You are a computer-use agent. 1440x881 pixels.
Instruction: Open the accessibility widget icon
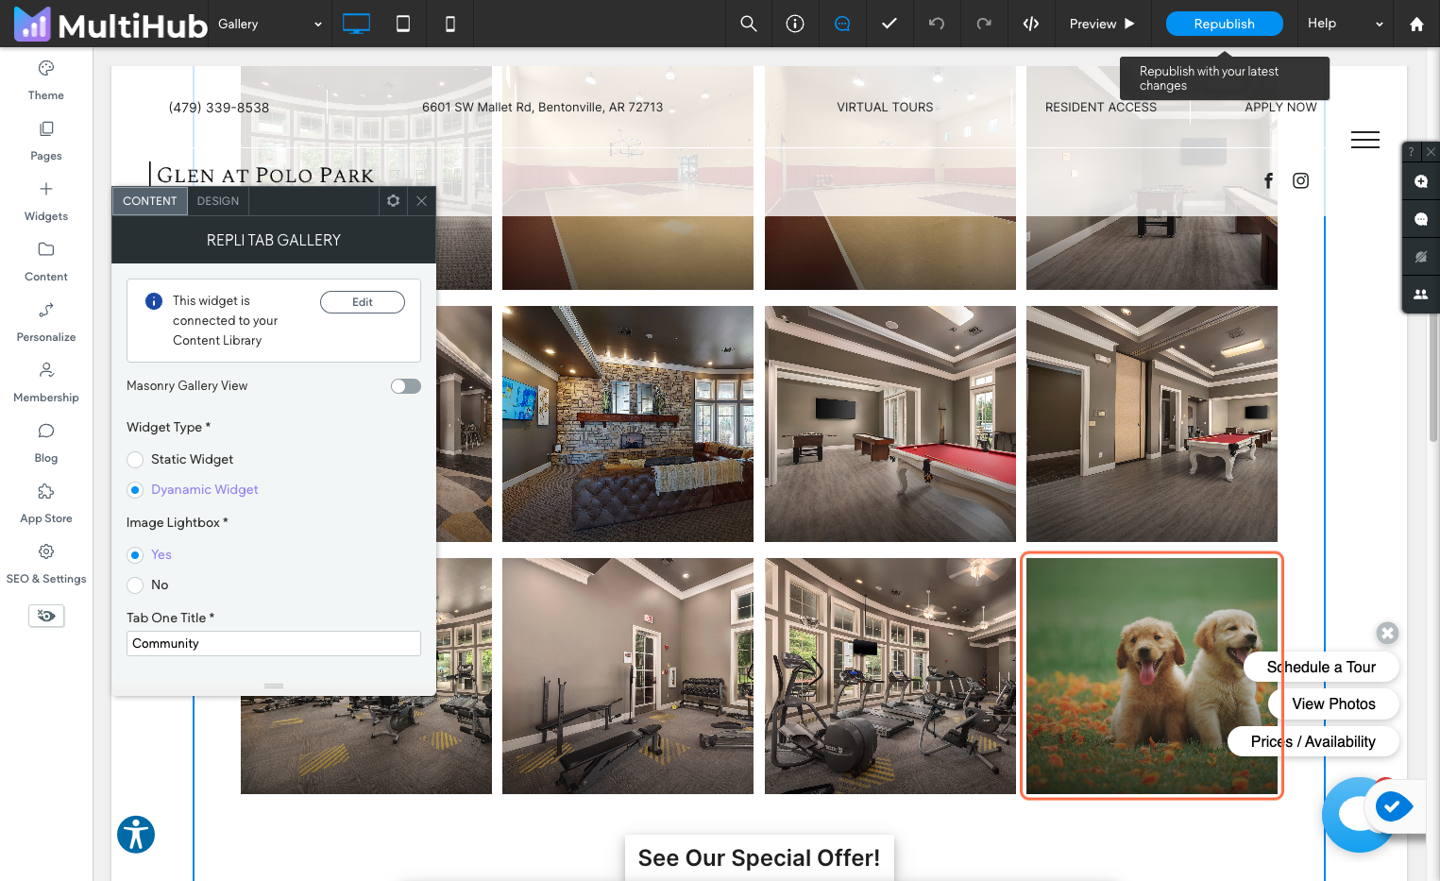click(136, 835)
